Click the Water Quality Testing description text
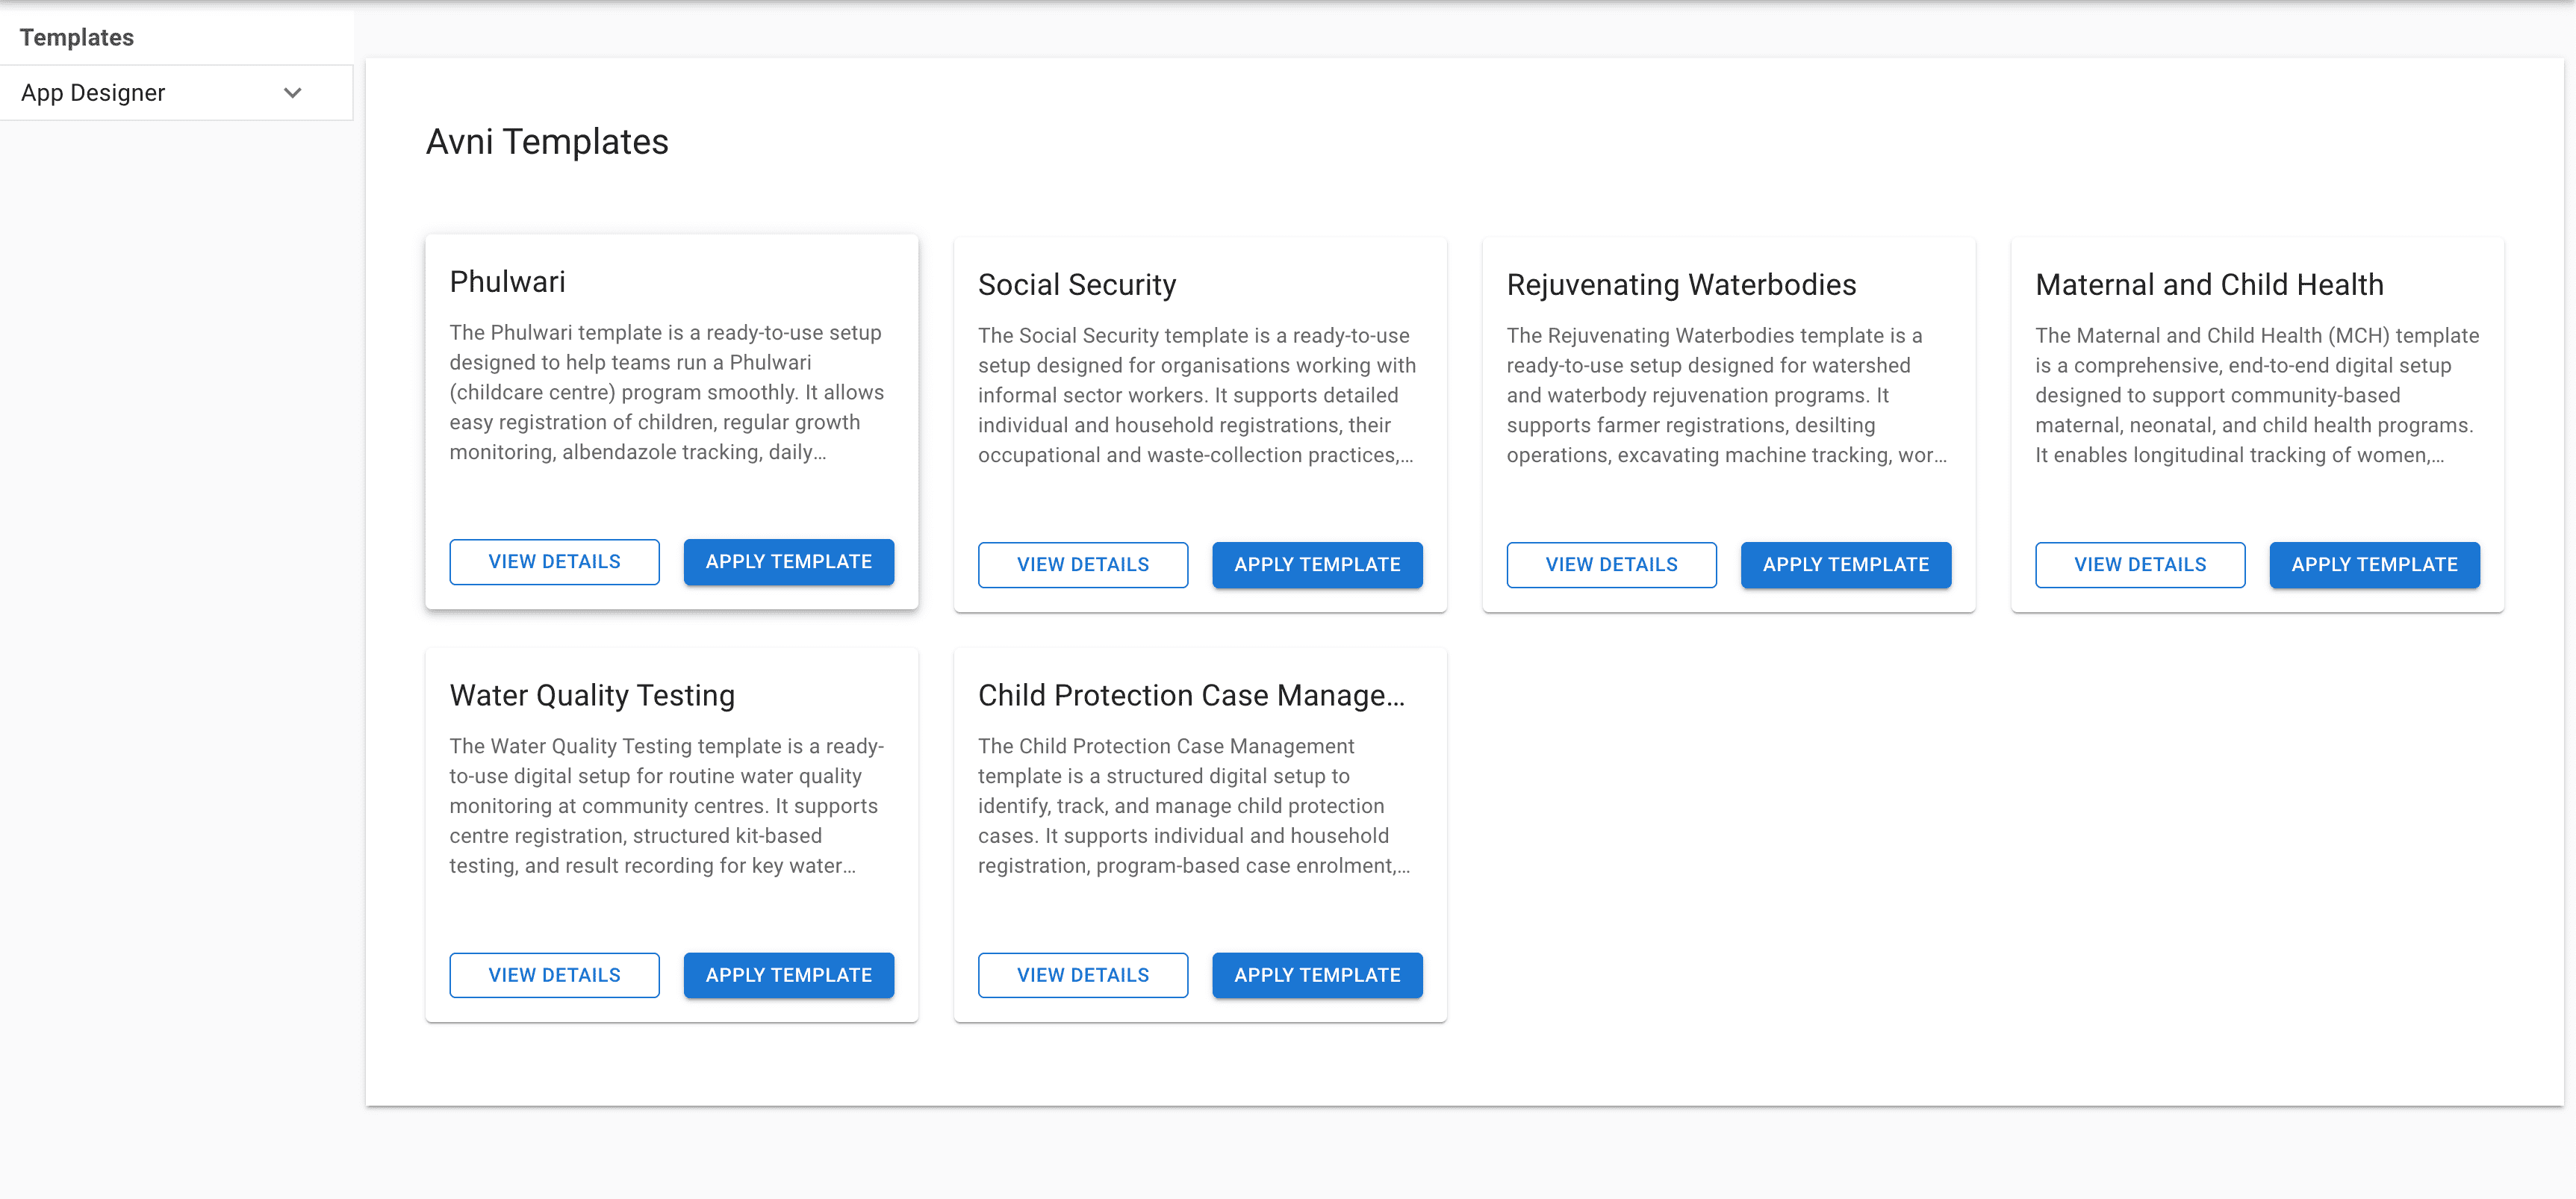The image size is (2576, 1199). (665, 806)
